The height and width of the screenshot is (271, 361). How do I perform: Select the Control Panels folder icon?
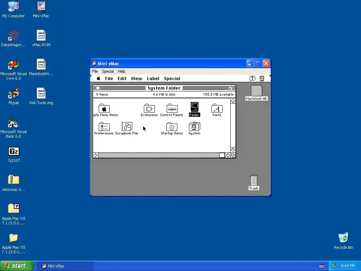[x=172, y=108]
